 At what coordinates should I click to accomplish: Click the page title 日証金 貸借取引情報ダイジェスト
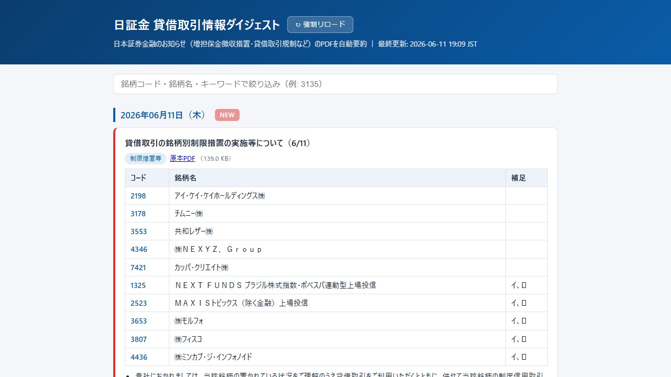coord(197,25)
